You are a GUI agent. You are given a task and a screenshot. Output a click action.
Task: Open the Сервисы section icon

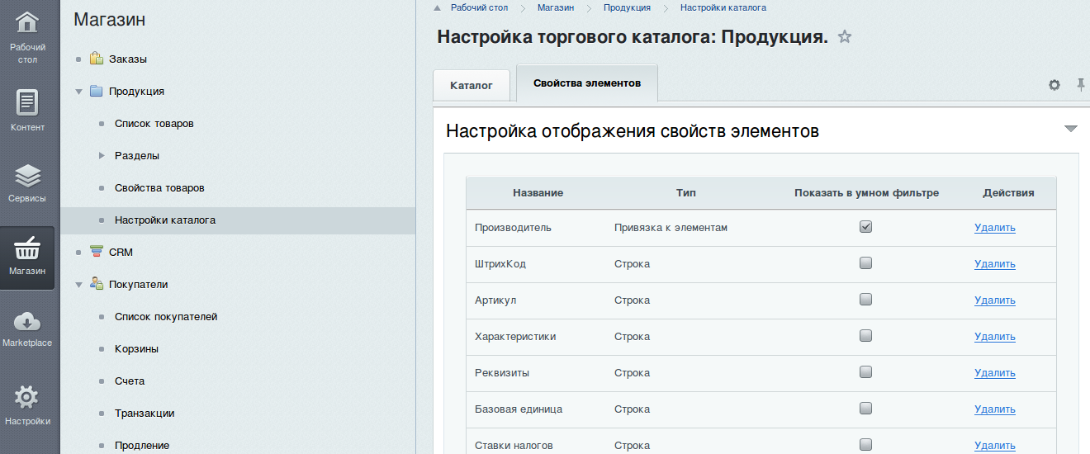click(x=27, y=175)
